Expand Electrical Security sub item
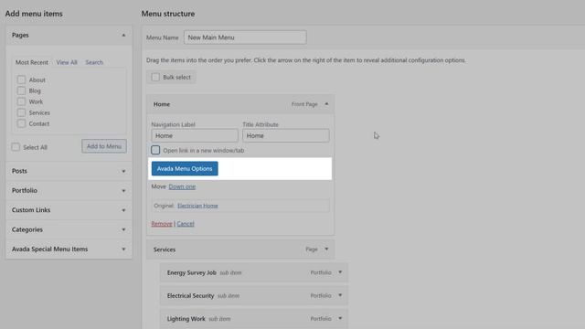 [340, 295]
